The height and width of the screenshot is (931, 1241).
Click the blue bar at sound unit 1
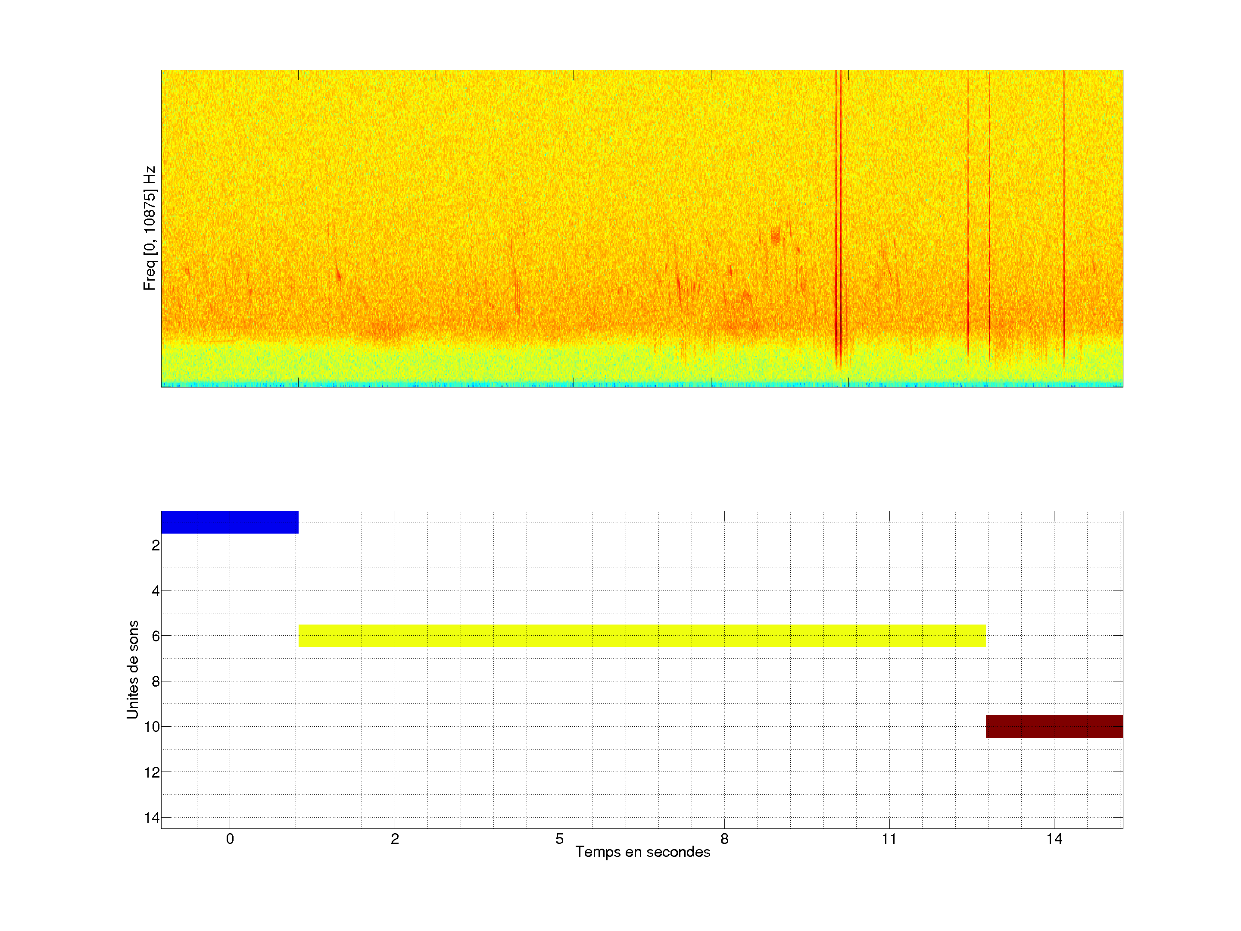pos(230,522)
